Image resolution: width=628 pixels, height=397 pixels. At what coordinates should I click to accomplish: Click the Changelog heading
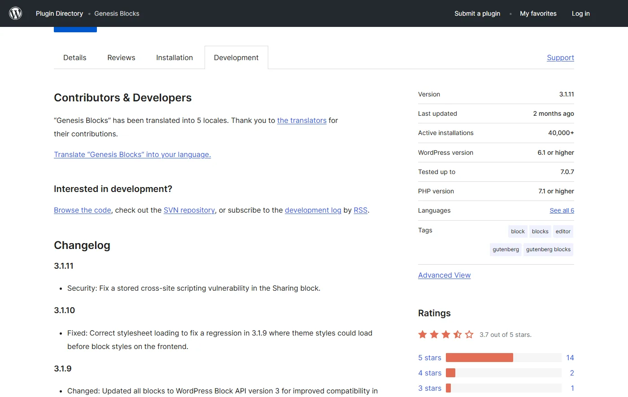pos(82,245)
